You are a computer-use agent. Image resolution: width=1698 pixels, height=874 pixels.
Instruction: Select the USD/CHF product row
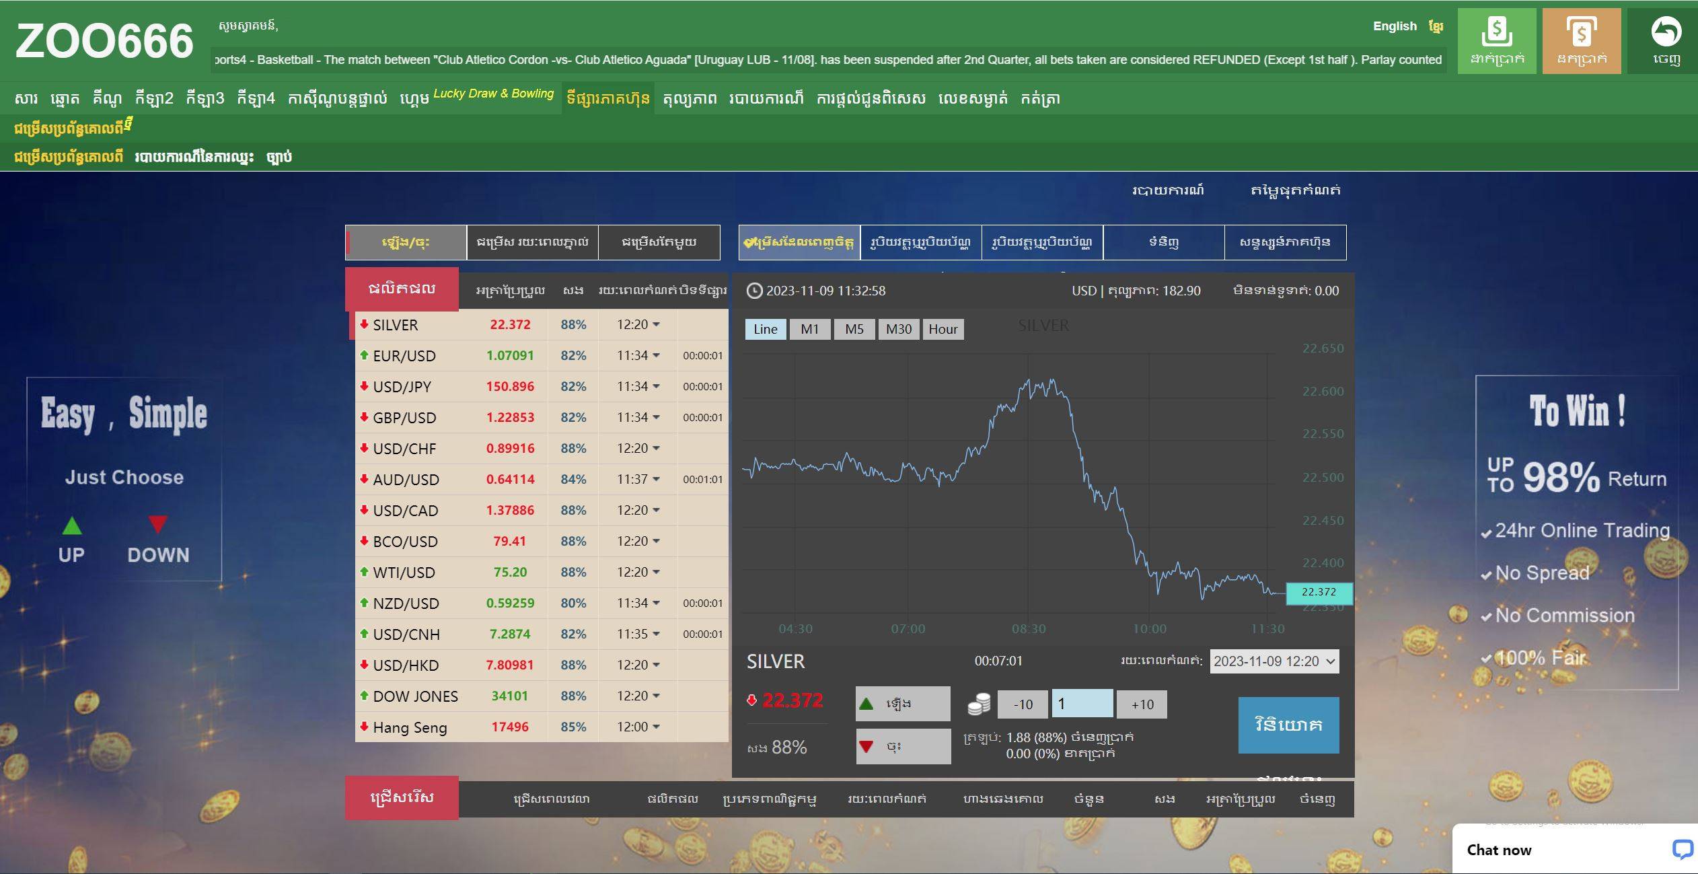tap(542, 448)
